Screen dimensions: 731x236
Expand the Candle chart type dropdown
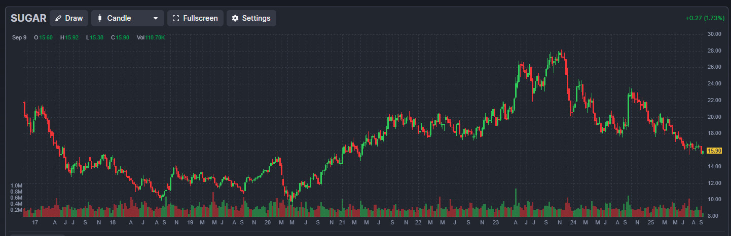(156, 18)
